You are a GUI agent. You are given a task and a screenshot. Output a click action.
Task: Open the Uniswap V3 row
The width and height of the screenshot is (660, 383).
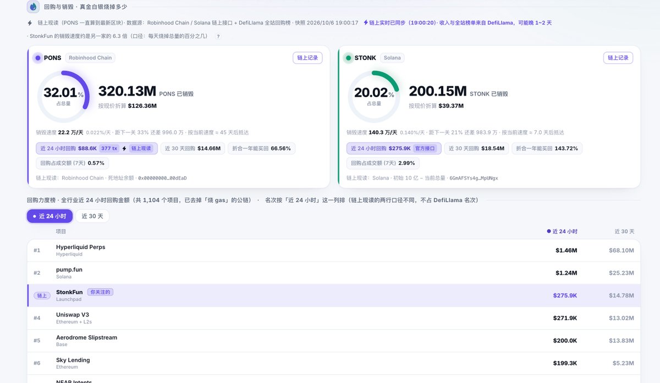pos(334,318)
